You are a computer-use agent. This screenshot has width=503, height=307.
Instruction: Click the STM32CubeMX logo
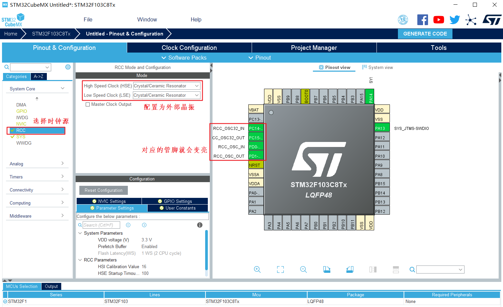point(13,20)
